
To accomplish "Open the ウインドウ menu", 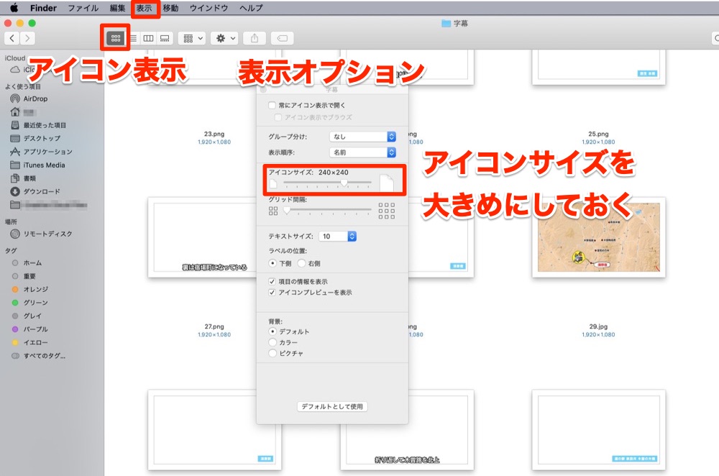I will coord(209,8).
